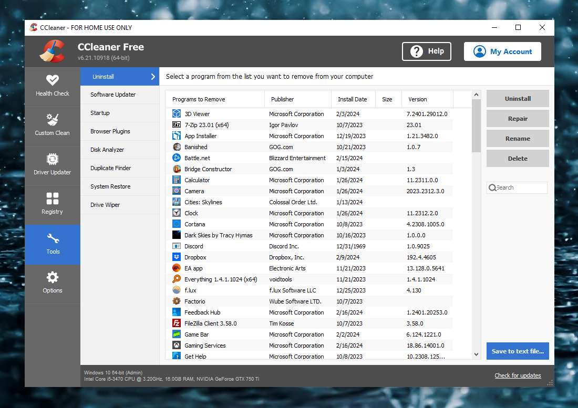The image size is (578, 408).
Task: Click the Uninstall button on the right
Action: [x=518, y=99]
